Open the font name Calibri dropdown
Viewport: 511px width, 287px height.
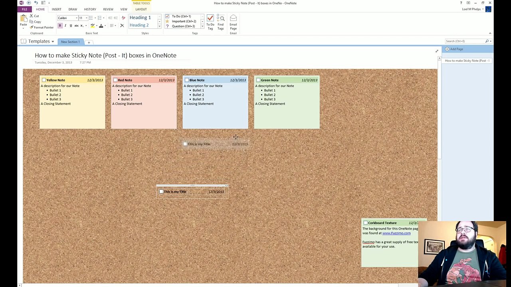(76, 18)
